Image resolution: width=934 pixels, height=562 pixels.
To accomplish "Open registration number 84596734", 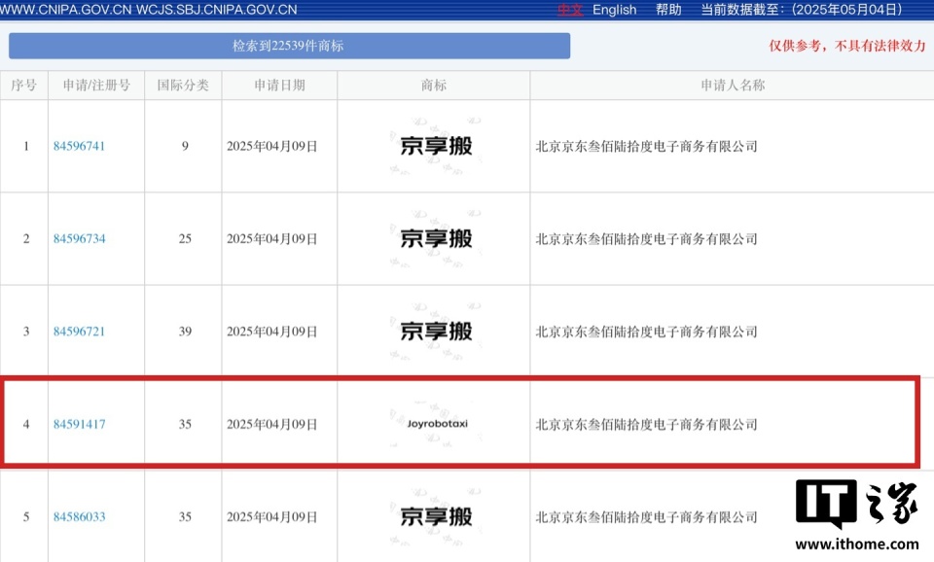I will coord(79,239).
